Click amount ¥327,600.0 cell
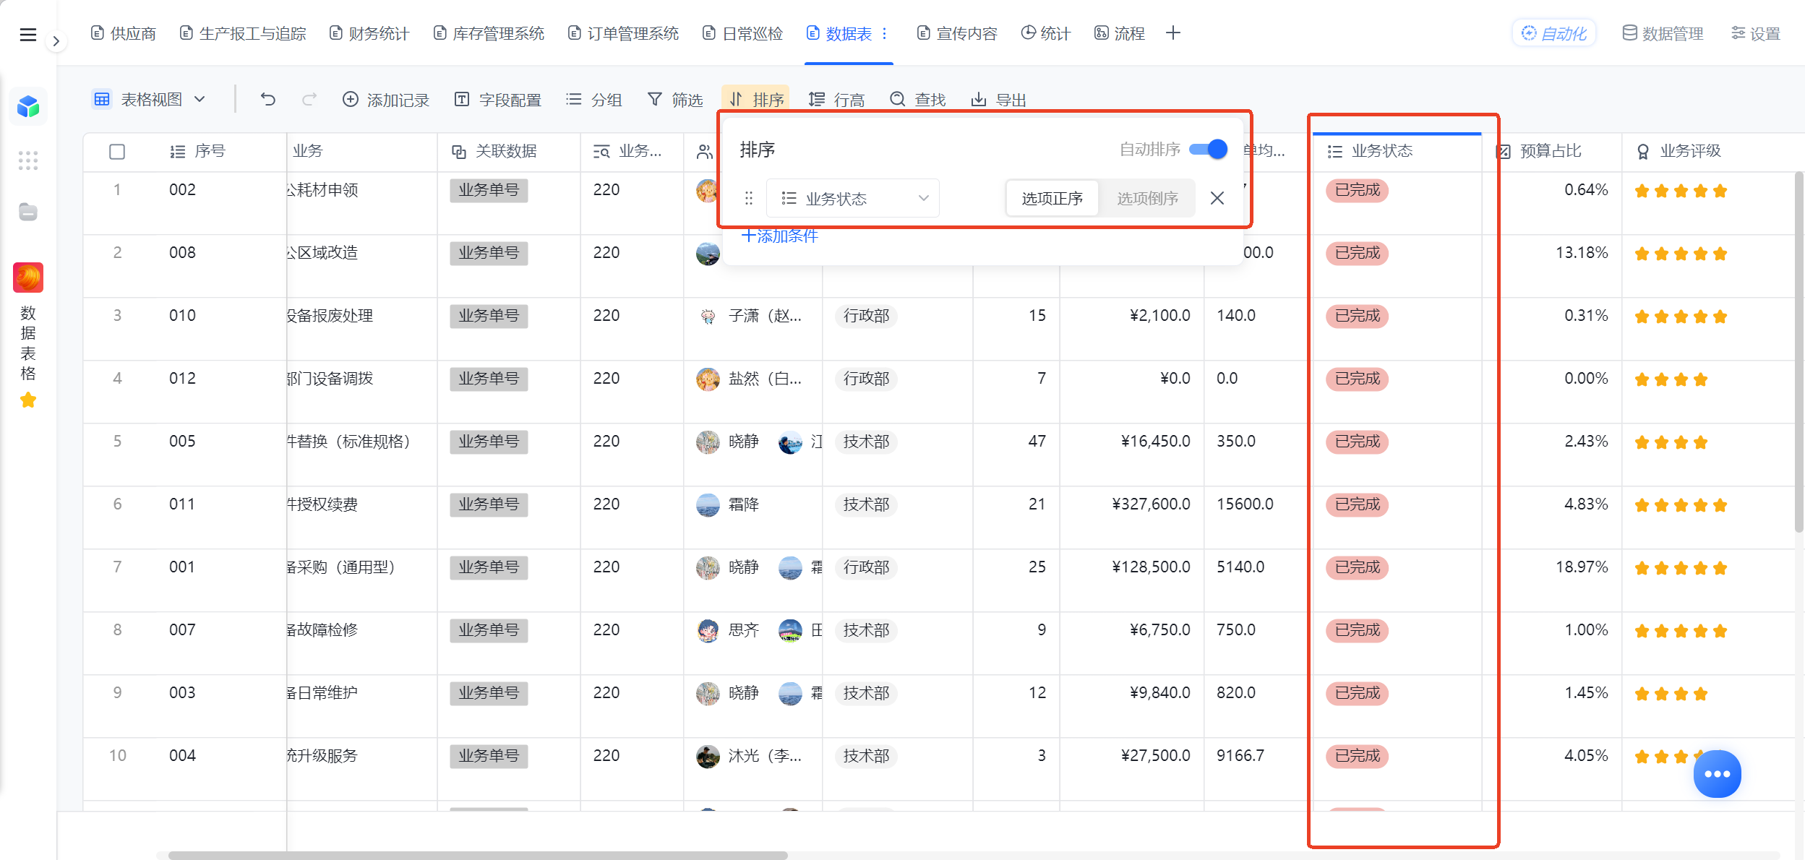The width and height of the screenshot is (1805, 860). [x=1150, y=504]
